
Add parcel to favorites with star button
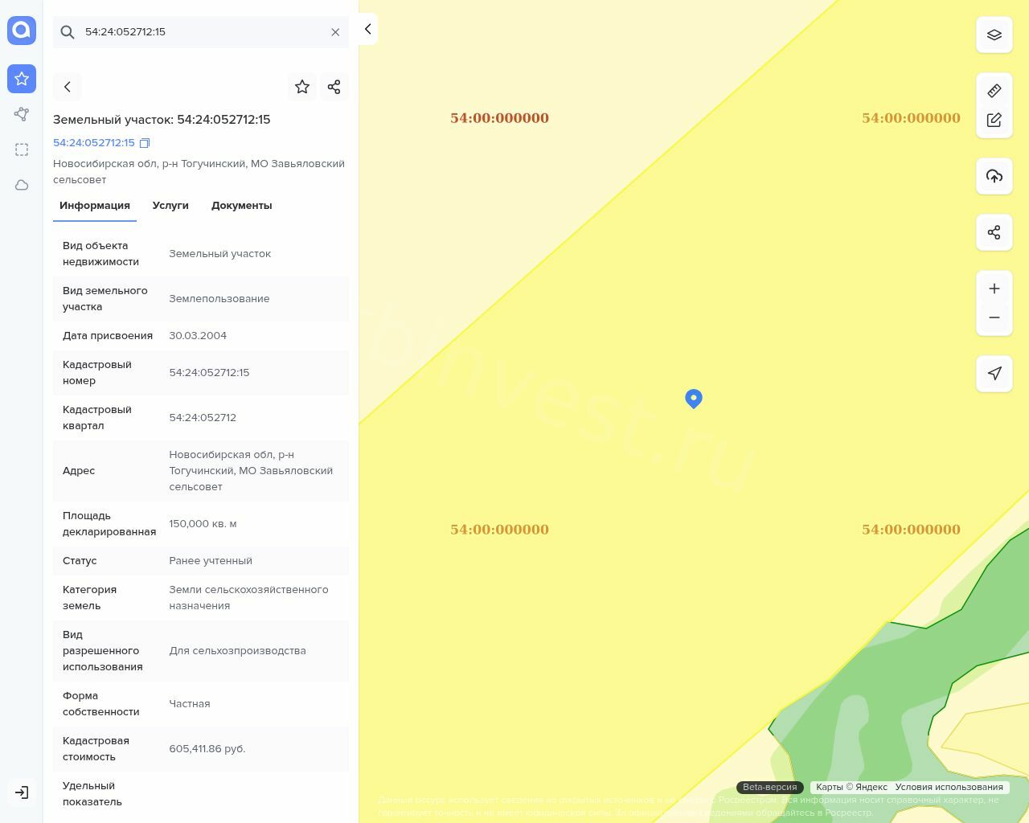302,87
